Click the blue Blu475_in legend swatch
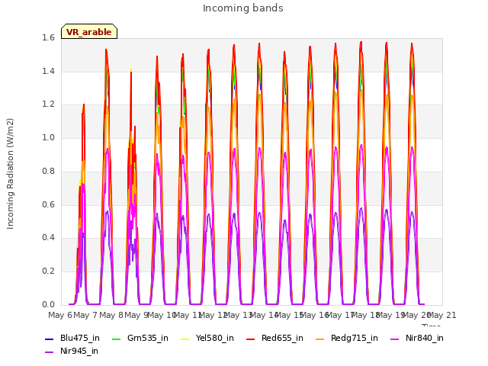Image resolution: width=488 pixels, height=366 pixels. [x=50, y=339]
